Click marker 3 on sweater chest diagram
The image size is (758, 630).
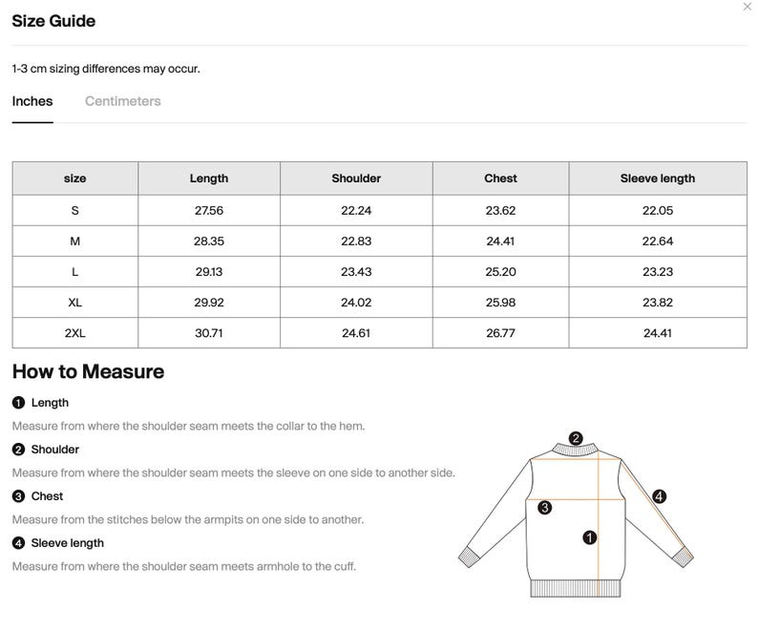point(545,508)
